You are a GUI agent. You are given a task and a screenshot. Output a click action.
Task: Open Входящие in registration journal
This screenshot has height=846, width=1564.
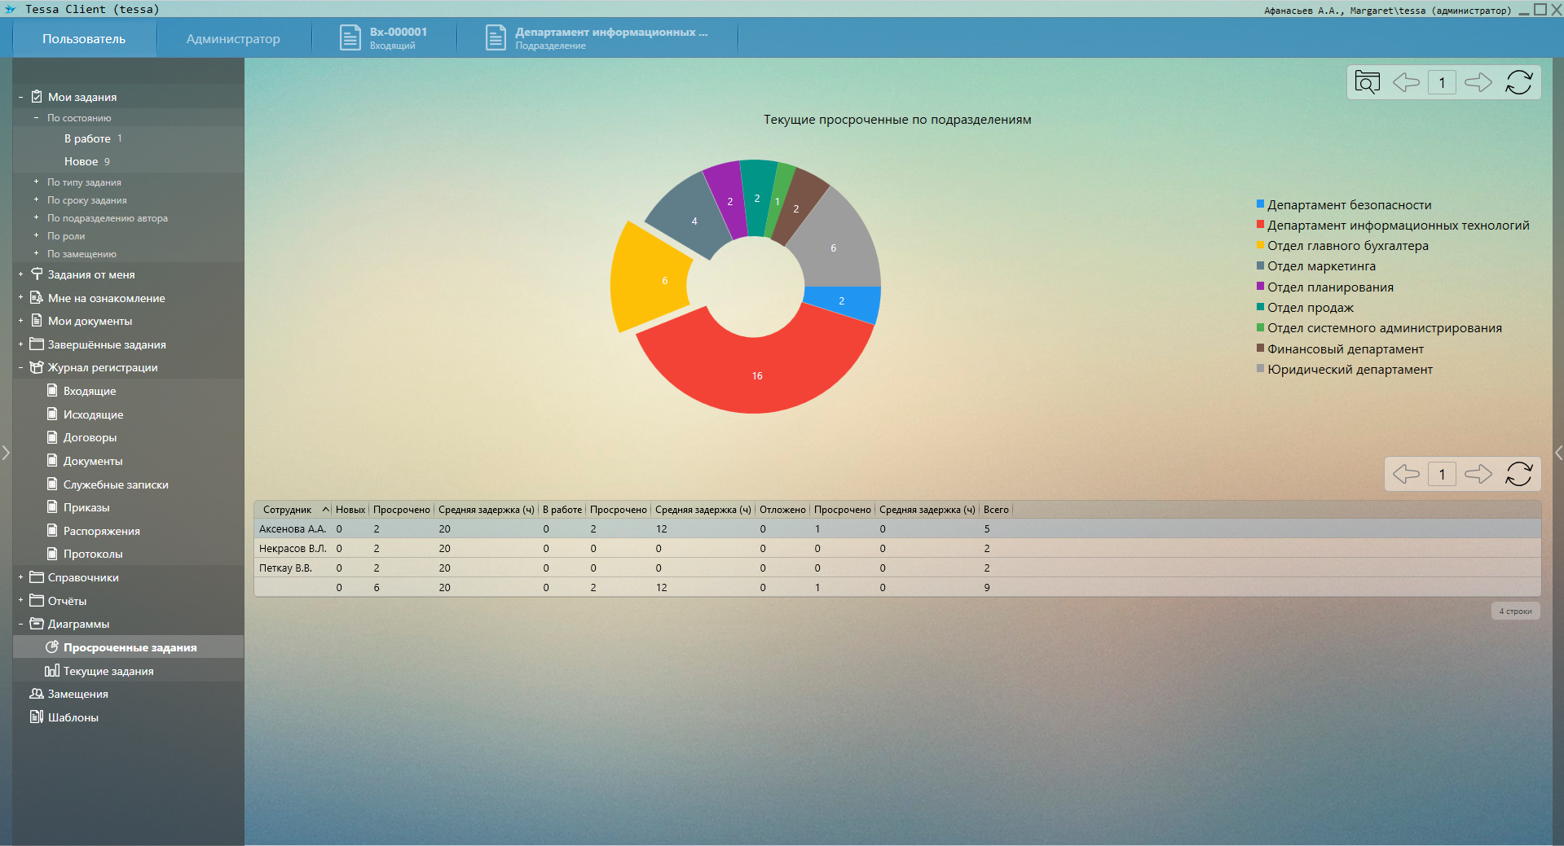tap(90, 391)
